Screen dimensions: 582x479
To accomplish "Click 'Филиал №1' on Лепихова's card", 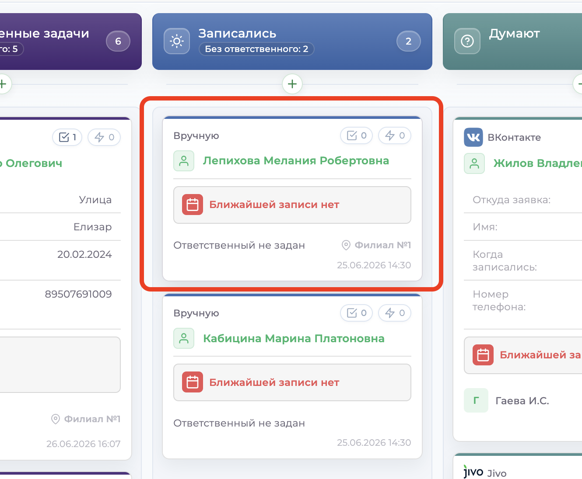I will 383,245.
